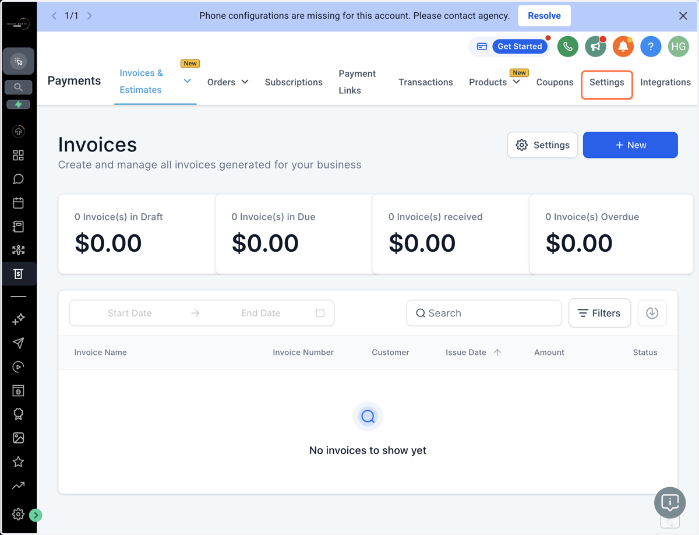The image size is (699, 535).
Task: Click the Start Date field
Action: coord(129,313)
